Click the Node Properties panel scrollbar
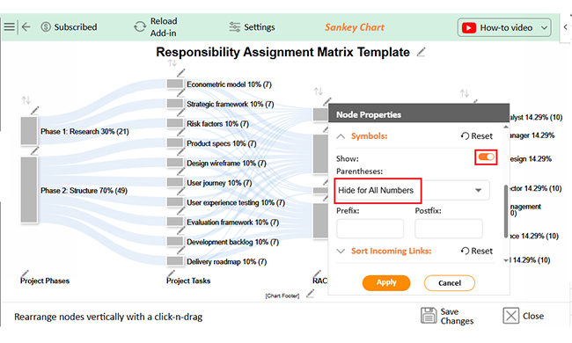Screen dimensions: 572x343 click(x=506, y=211)
